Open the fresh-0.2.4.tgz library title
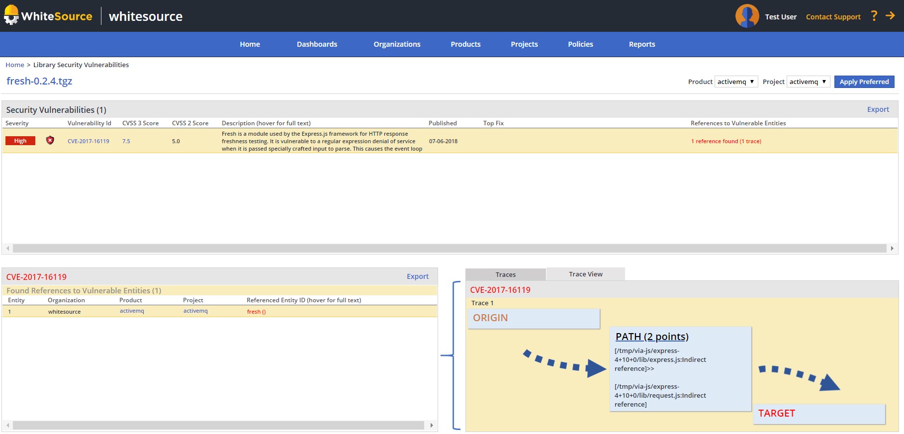The image size is (904, 434). [x=39, y=81]
